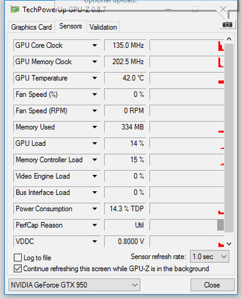Click the scroll up arrow of sensor list
Screen dimensions: 242x299
[x=229, y=39]
